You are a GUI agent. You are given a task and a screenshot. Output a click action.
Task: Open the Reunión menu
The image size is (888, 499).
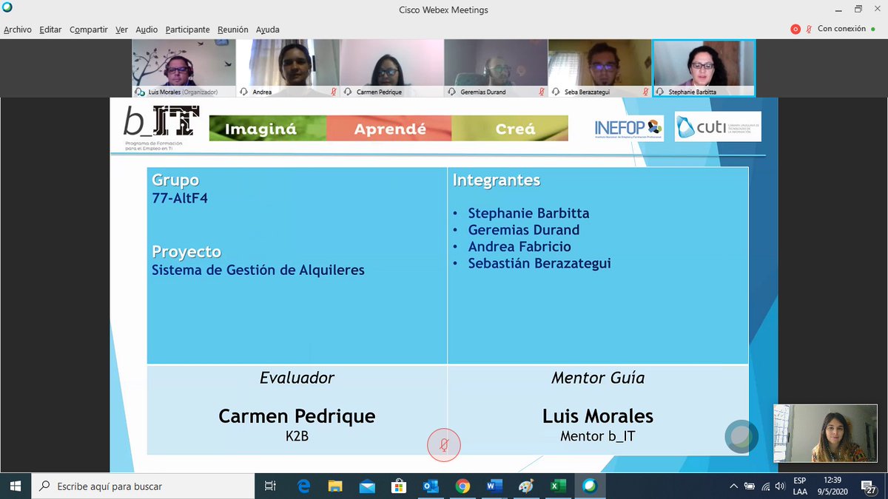tap(233, 30)
